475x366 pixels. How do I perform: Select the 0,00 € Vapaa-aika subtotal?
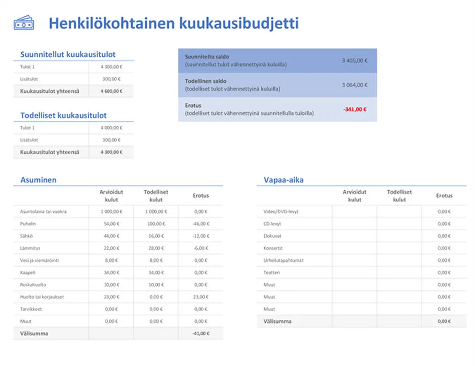[x=444, y=321]
